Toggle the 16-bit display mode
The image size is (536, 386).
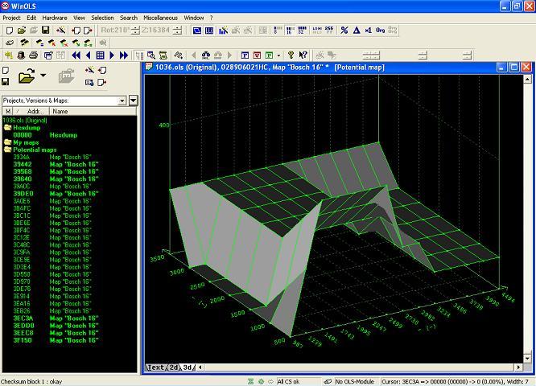click(x=291, y=30)
